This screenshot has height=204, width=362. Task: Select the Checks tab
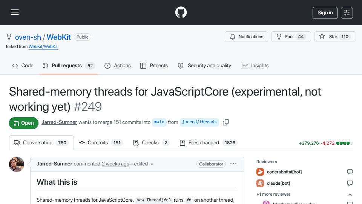[152, 143]
